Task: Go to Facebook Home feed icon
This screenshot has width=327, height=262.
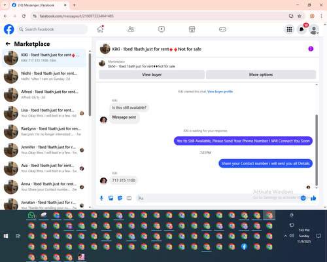Action: (100, 29)
